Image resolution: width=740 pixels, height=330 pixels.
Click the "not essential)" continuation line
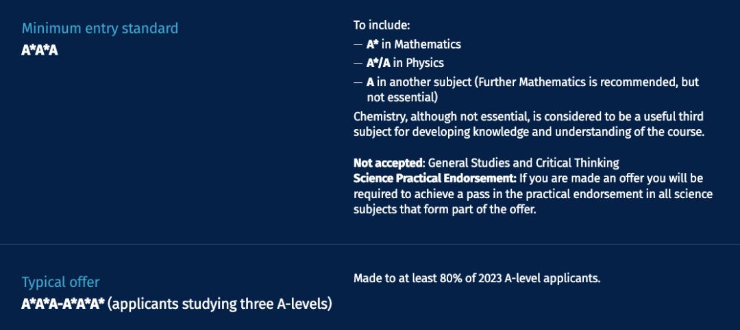point(403,97)
